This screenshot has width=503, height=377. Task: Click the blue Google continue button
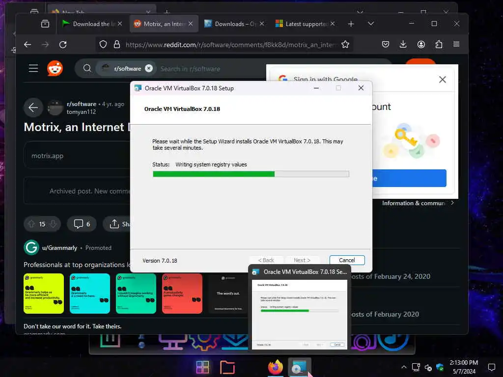pos(409,178)
